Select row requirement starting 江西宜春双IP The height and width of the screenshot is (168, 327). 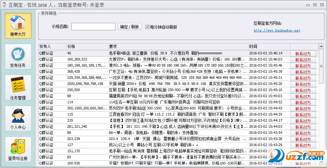point(178,114)
